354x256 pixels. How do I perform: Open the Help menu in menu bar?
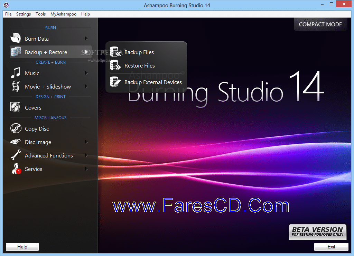click(x=86, y=14)
